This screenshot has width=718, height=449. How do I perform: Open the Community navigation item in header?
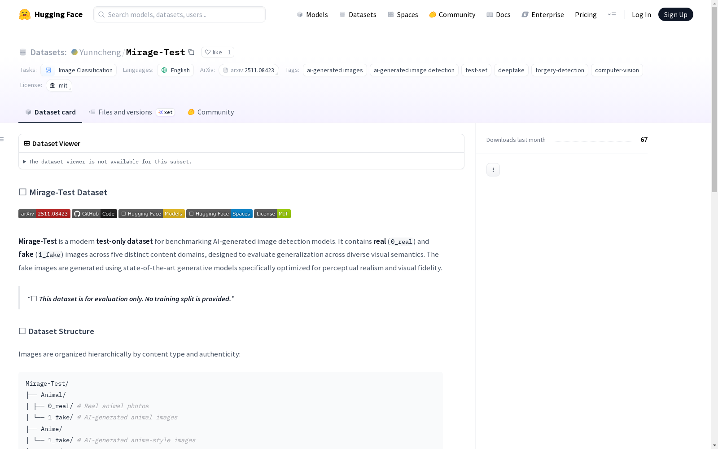click(x=452, y=14)
